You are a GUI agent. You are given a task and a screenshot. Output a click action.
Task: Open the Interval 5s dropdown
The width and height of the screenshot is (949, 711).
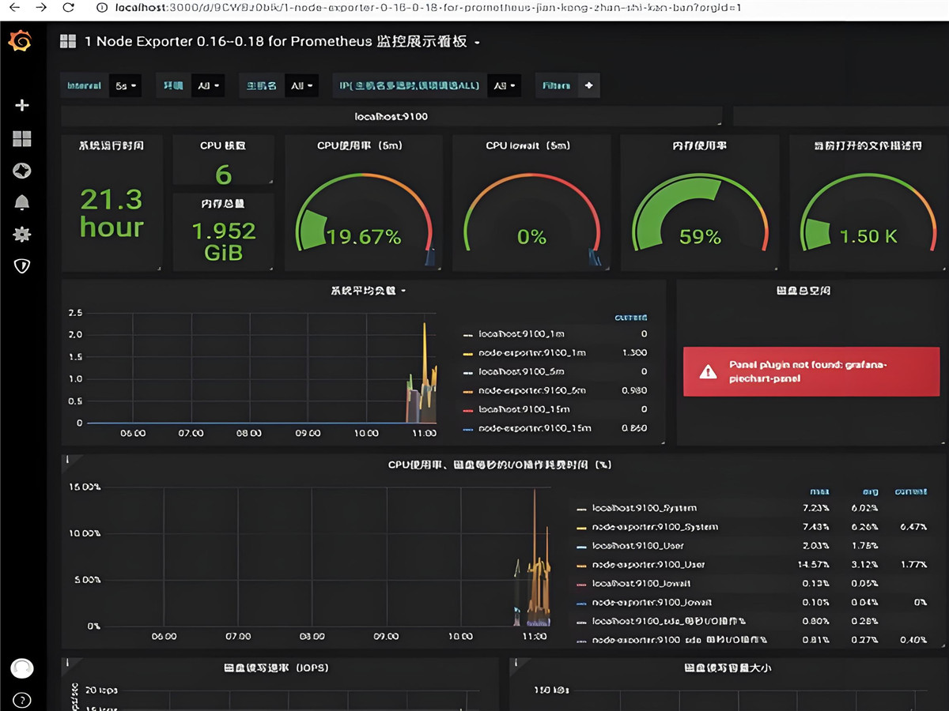click(126, 85)
